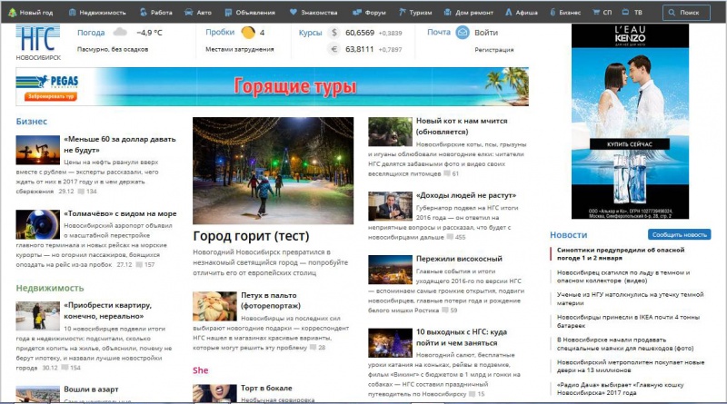Image resolution: width=727 pixels, height=404 pixels.
Task: Open the Погода weather link
Action: (x=91, y=33)
